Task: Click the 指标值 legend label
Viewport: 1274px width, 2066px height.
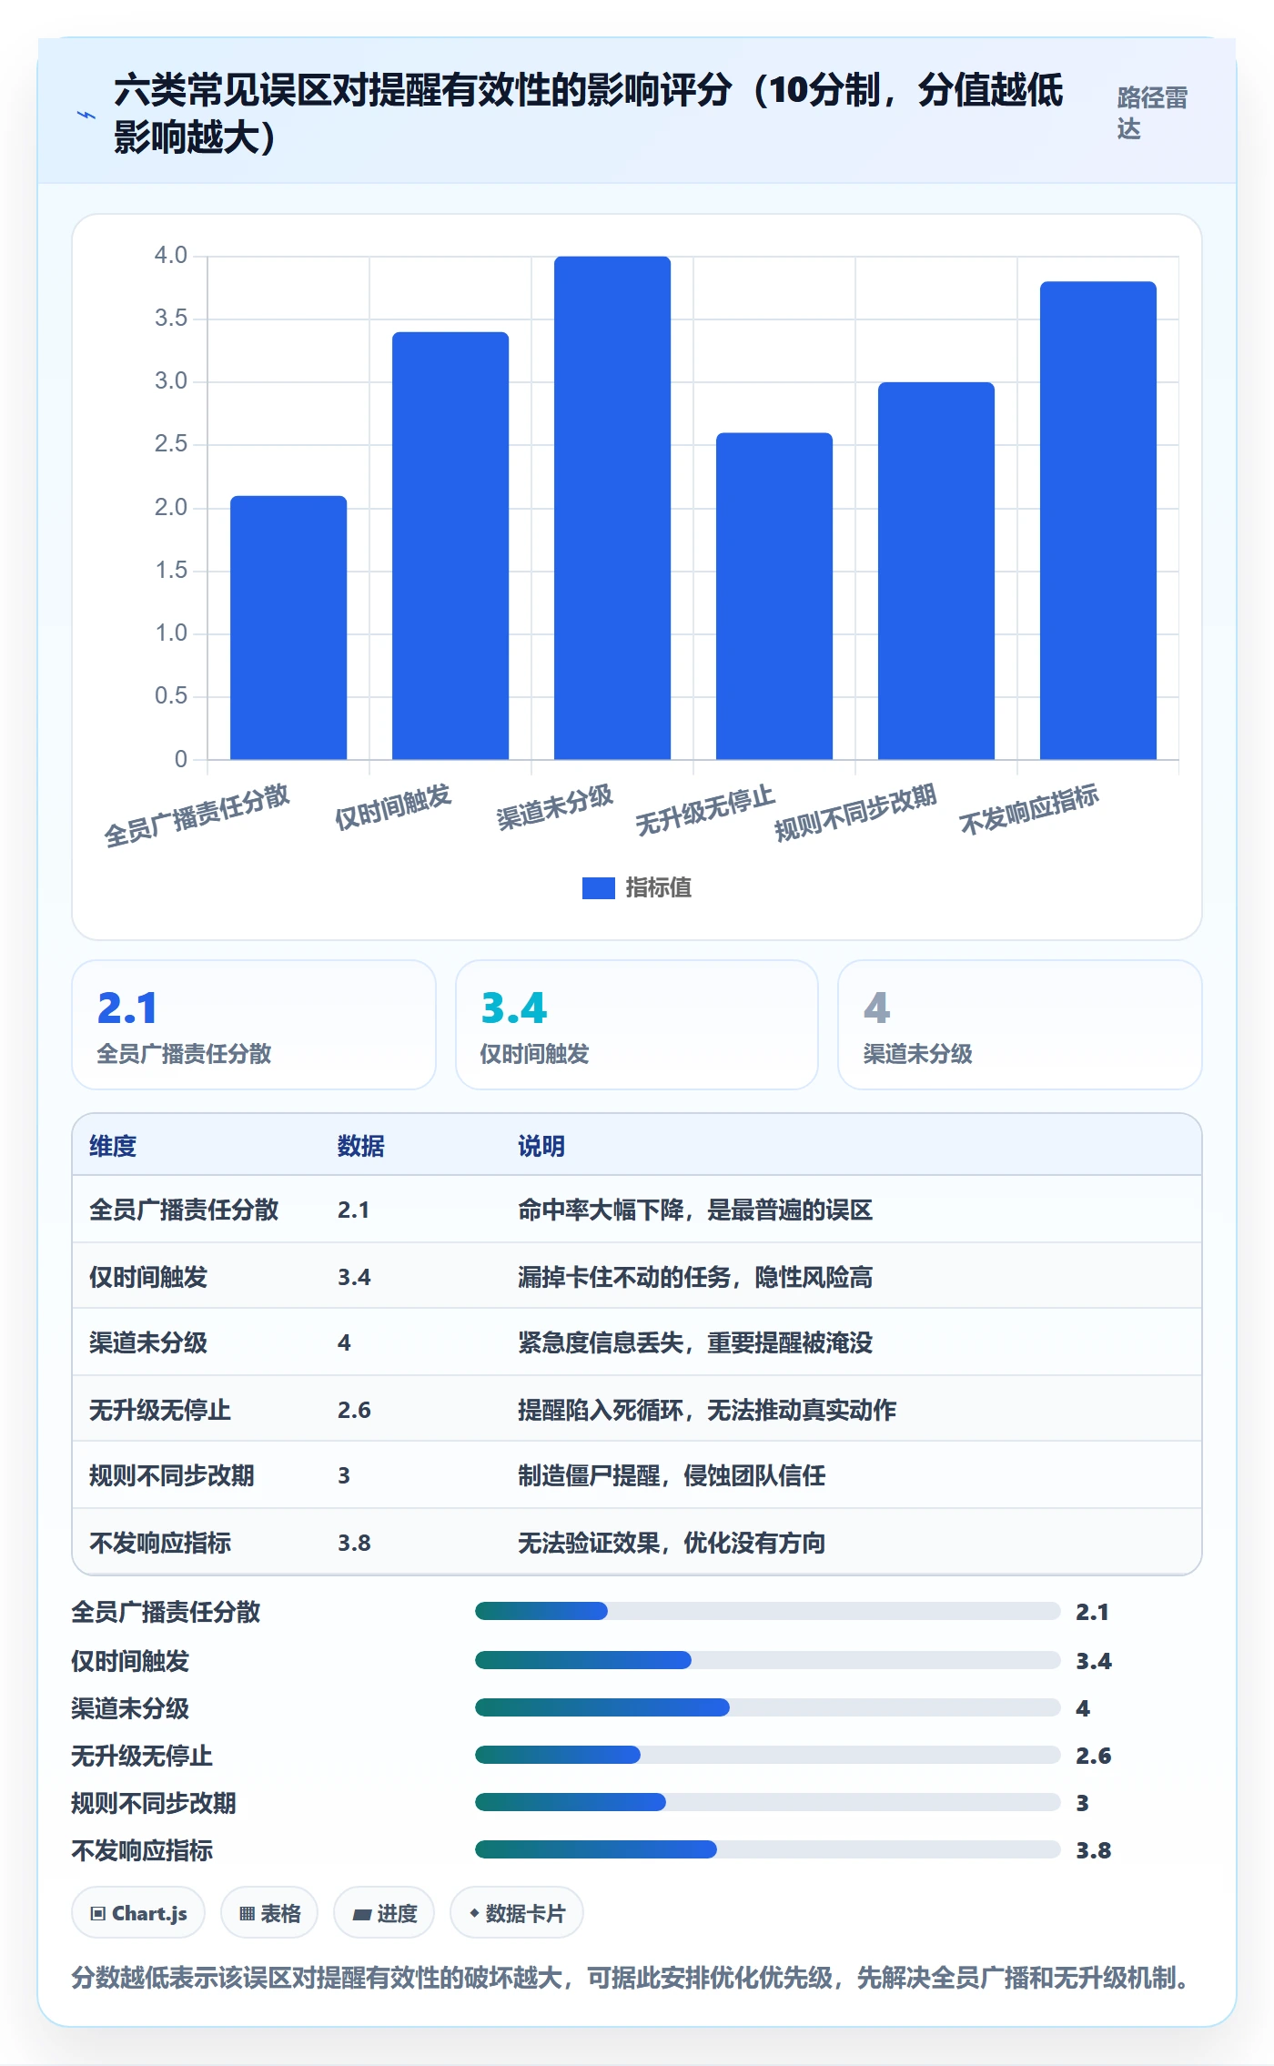Action: click(x=659, y=887)
